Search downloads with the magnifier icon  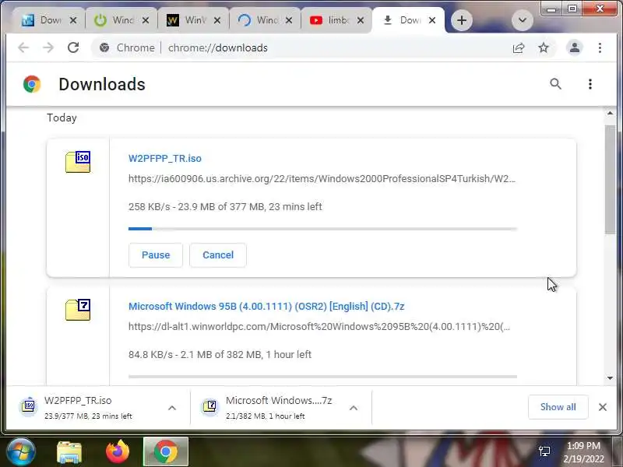555,84
